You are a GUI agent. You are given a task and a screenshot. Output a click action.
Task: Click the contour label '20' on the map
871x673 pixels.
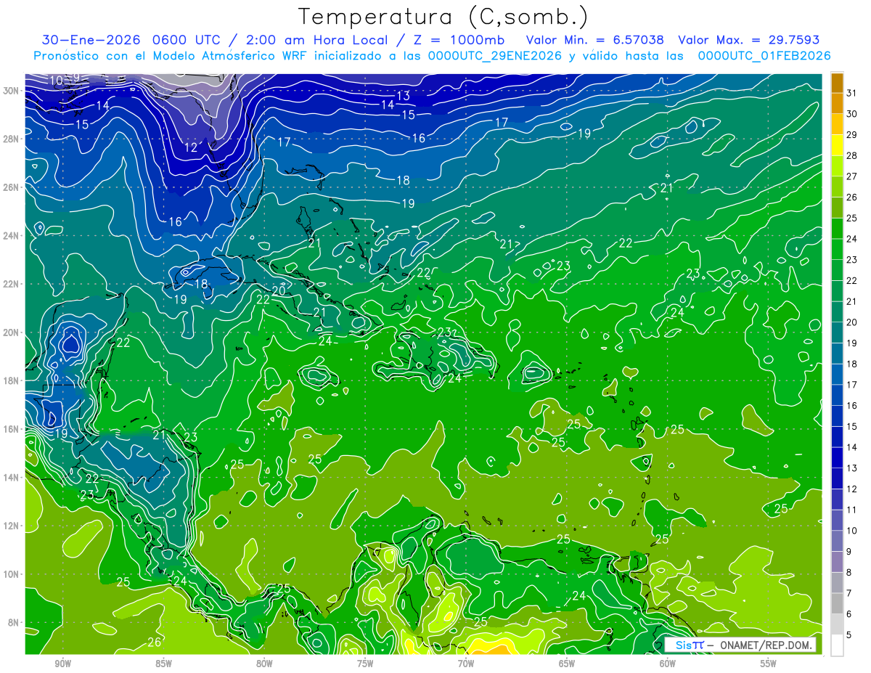tap(279, 291)
